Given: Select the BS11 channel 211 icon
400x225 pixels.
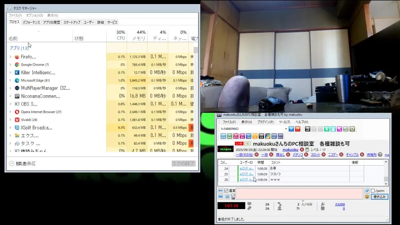Looking at the screenshot, I should click(280, 136).
